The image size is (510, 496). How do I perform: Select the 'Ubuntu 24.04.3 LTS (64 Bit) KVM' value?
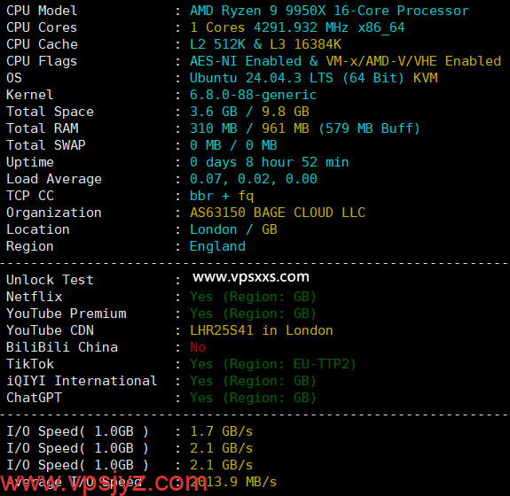click(314, 78)
